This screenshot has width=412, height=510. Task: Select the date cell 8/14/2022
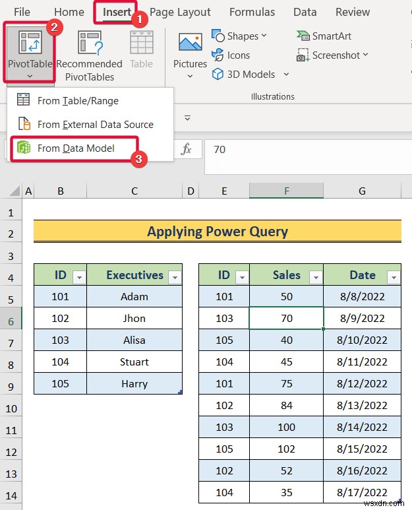pyautogui.click(x=362, y=428)
